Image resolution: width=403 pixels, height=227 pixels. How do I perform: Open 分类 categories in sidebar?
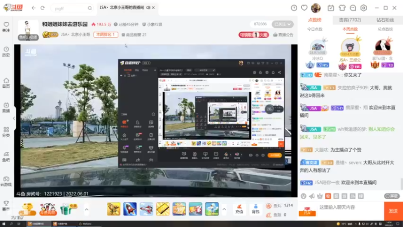6,132
